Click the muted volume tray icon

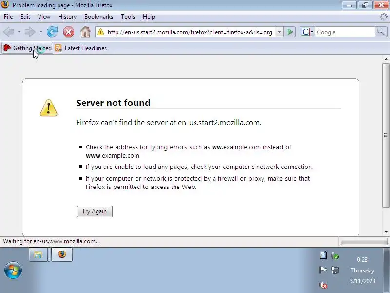(323, 285)
